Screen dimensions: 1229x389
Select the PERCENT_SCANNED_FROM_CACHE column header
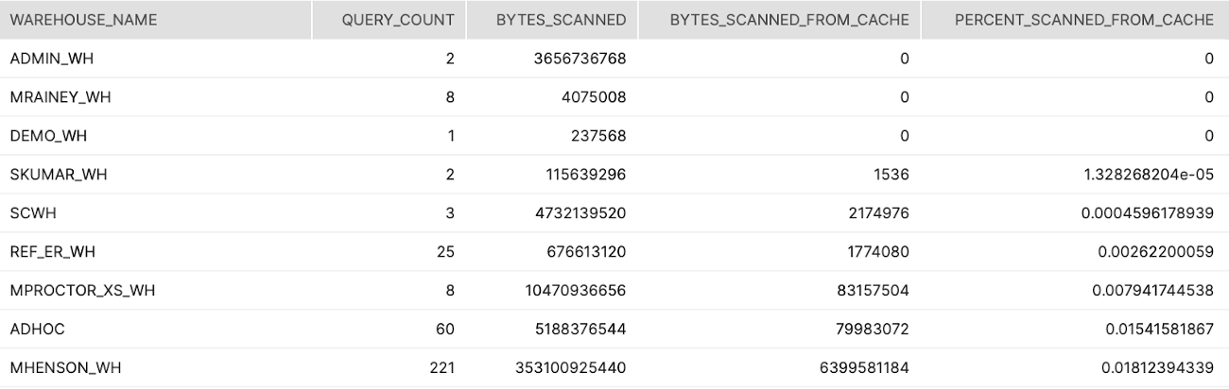[1083, 20]
